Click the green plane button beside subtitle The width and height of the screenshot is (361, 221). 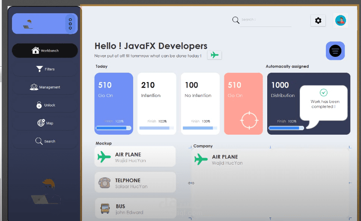[215, 55]
